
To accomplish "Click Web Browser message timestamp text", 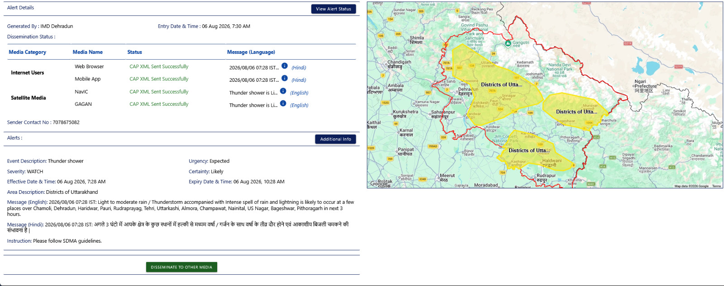I will pyautogui.click(x=254, y=68).
